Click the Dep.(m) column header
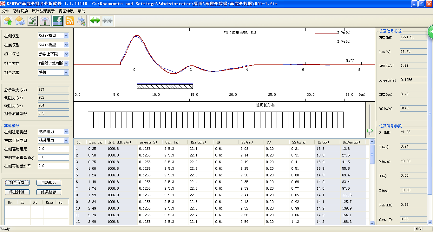 pos(96,142)
